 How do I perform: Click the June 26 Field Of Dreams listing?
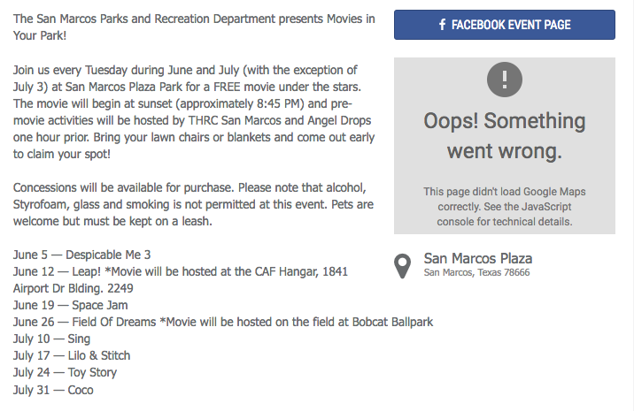click(223, 323)
